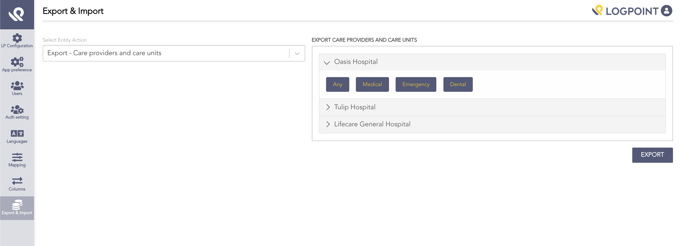Screen dimensions: 681x246
Task: Toggle the Medical care unit chip
Action: 372,85
